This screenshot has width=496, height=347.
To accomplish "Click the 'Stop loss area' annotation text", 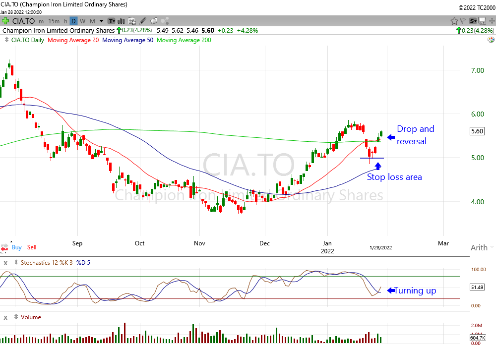I will pyautogui.click(x=394, y=177).
